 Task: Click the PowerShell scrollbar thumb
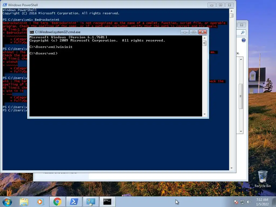pyautogui.click(x=232, y=15)
